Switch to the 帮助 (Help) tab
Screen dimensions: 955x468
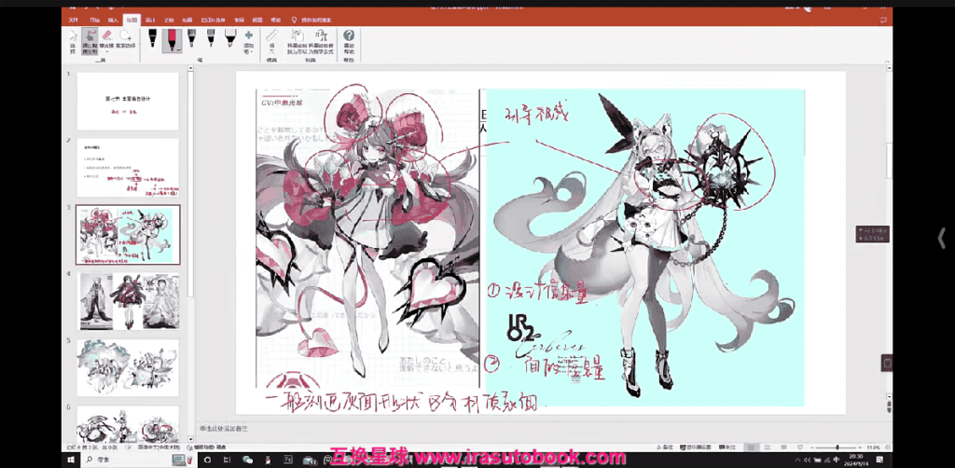(276, 21)
